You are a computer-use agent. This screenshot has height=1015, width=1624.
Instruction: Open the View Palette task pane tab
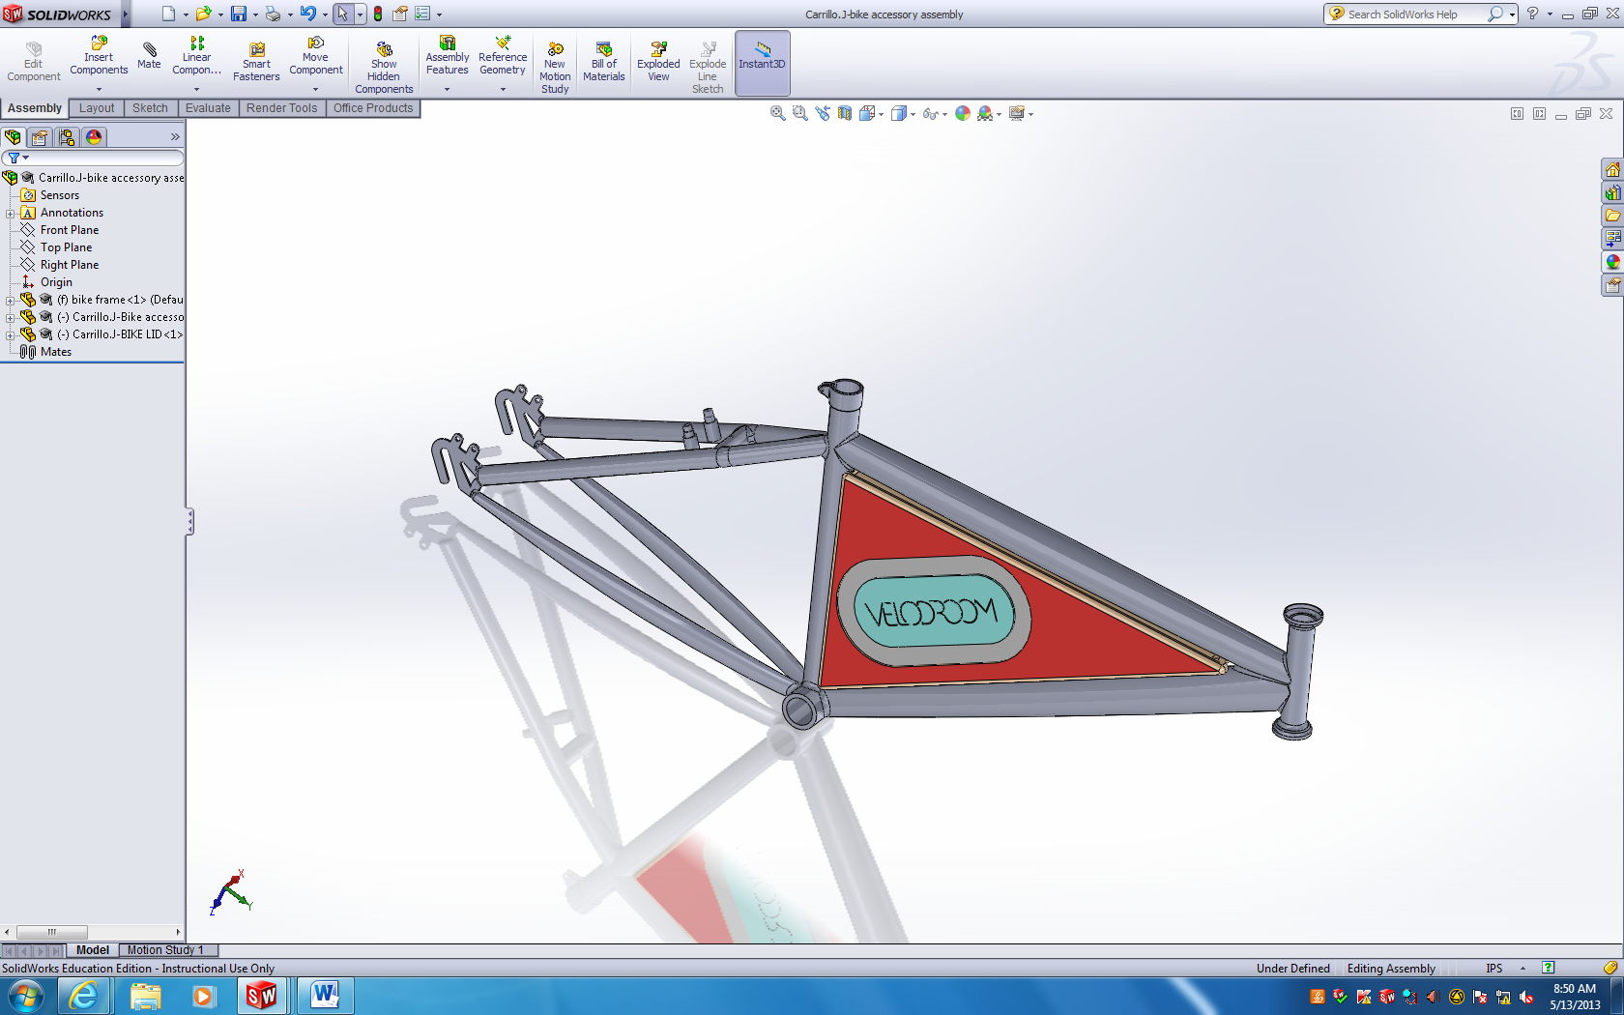click(1612, 239)
